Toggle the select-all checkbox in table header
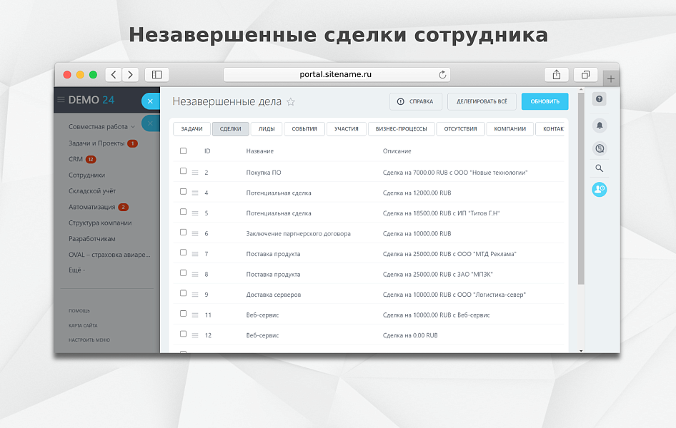The width and height of the screenshot is (676, 428). tap(183, 151)
